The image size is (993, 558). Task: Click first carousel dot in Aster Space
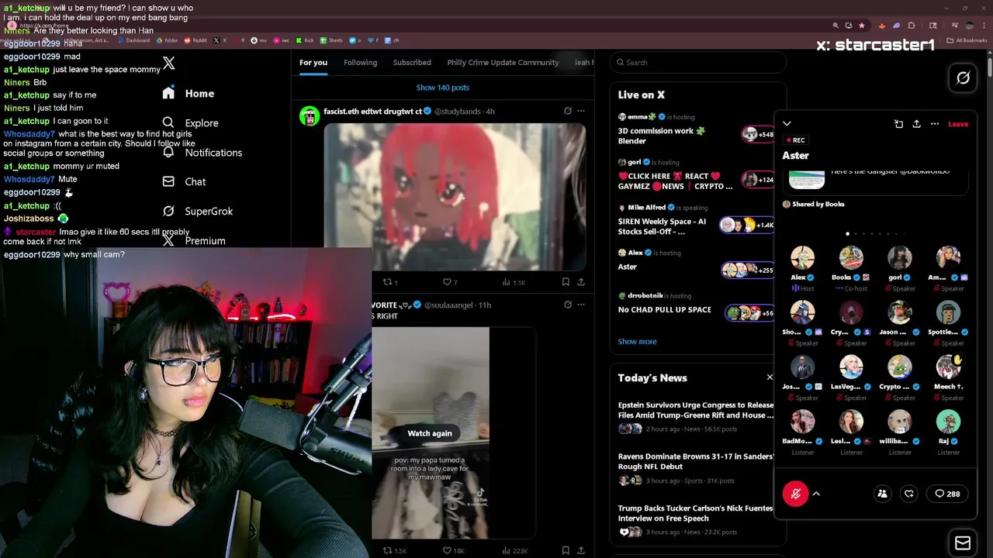[x=847, y=233]
